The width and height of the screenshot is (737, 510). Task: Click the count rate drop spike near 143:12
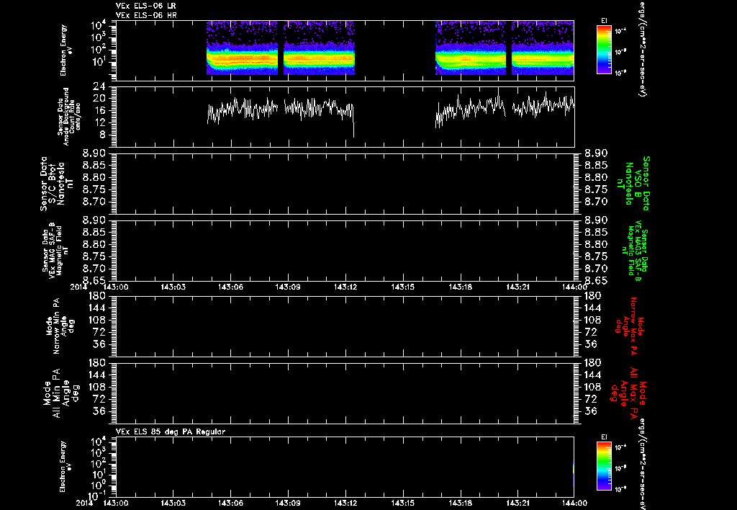point(353,123)
